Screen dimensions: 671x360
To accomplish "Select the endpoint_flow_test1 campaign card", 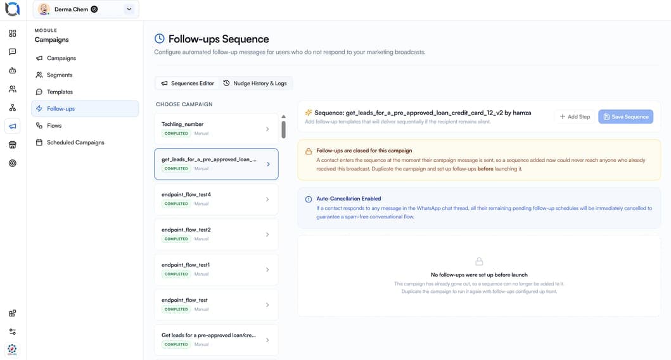I will [216, 270].
